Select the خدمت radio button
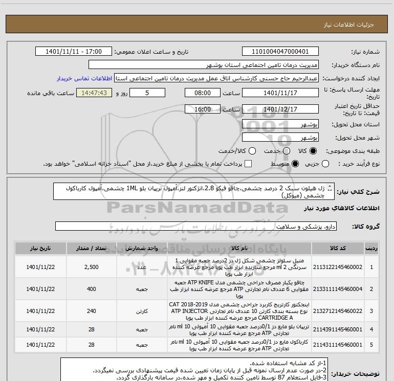Viewport: 394px width, 381px height. click(287, 151)
